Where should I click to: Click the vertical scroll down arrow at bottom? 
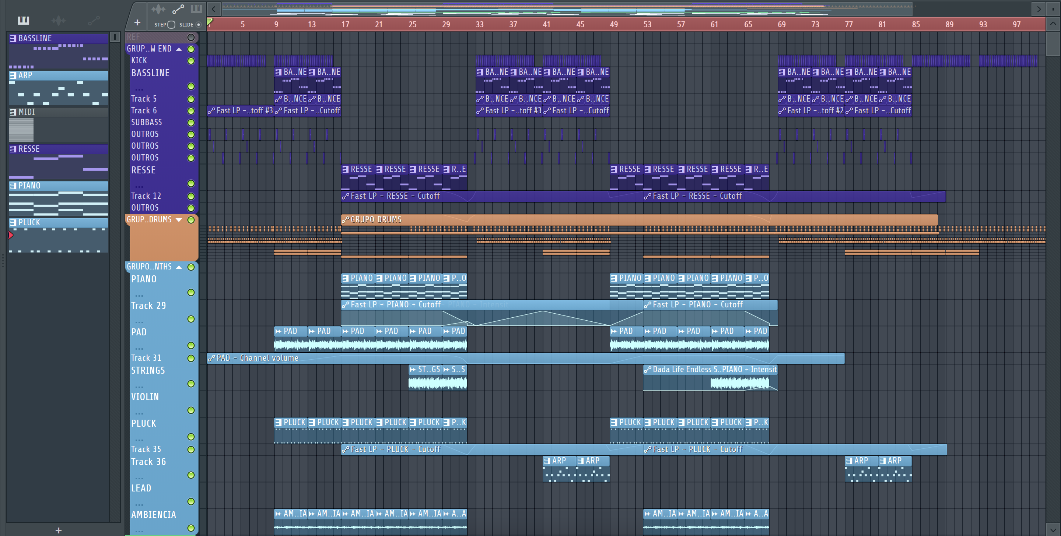pyautogui.click(x=1053, y=529)
